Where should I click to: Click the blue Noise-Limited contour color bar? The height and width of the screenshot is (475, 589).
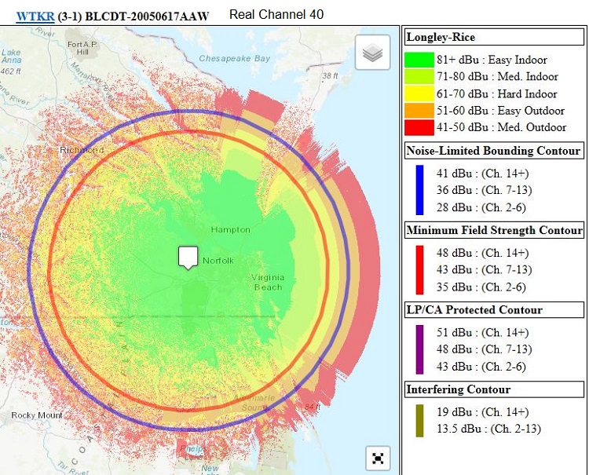click(x=419, y=189)
